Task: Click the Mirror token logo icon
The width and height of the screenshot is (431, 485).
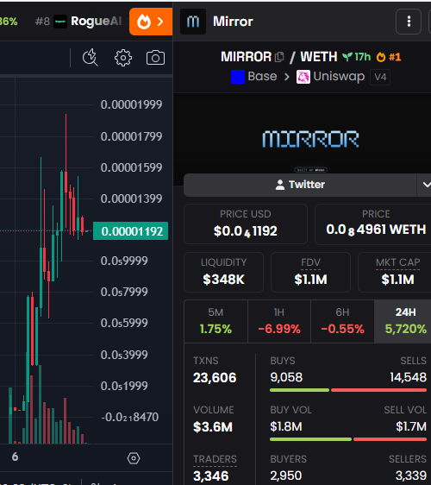Action: pos(193,22)
